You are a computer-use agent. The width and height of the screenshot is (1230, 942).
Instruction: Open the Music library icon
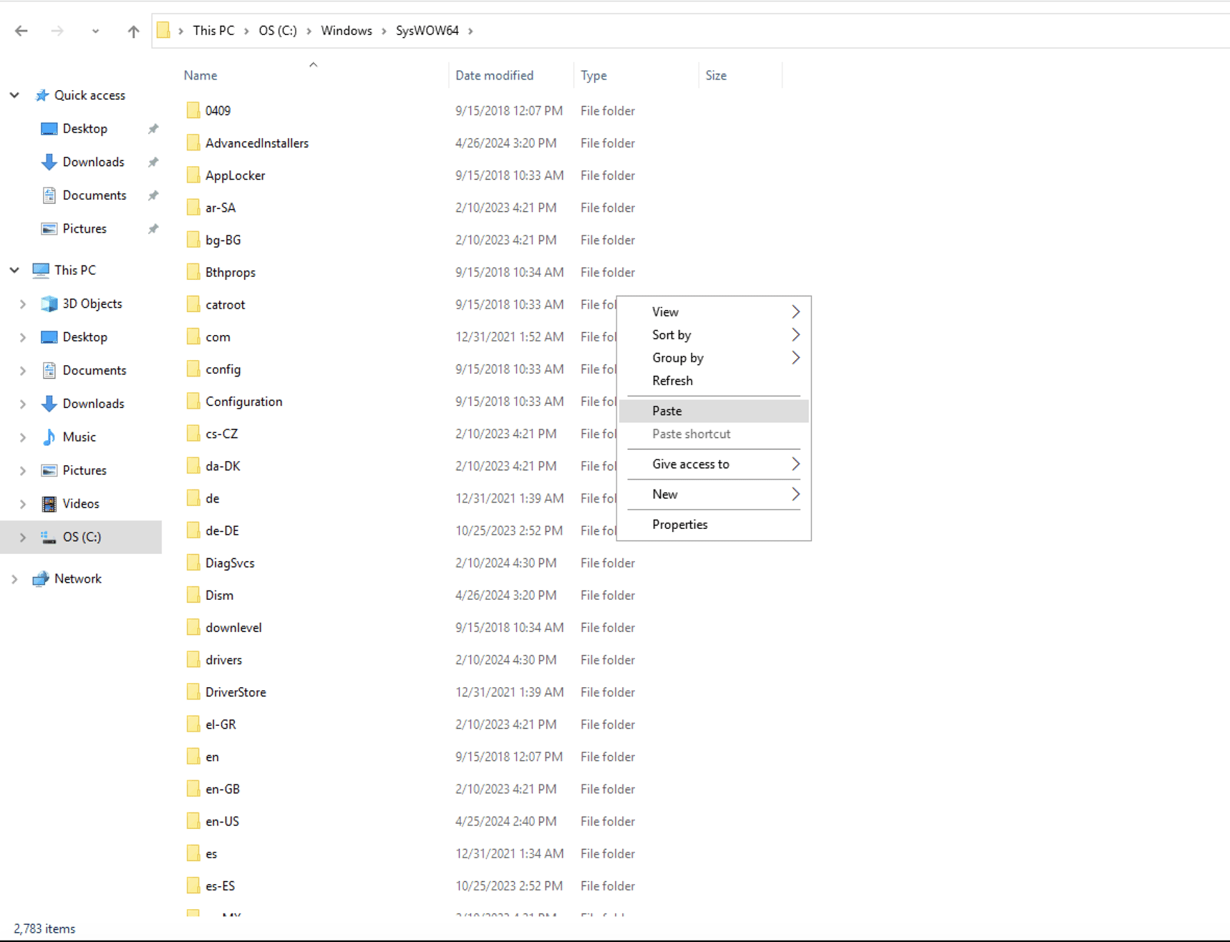49,437
